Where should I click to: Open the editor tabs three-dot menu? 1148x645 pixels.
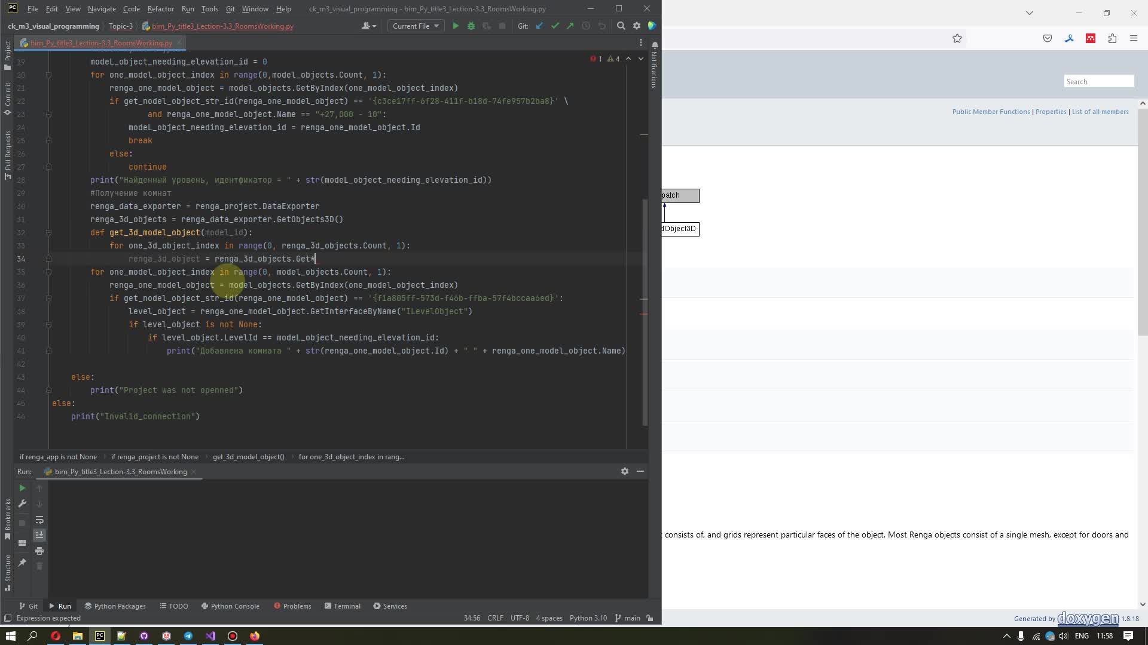640,42
